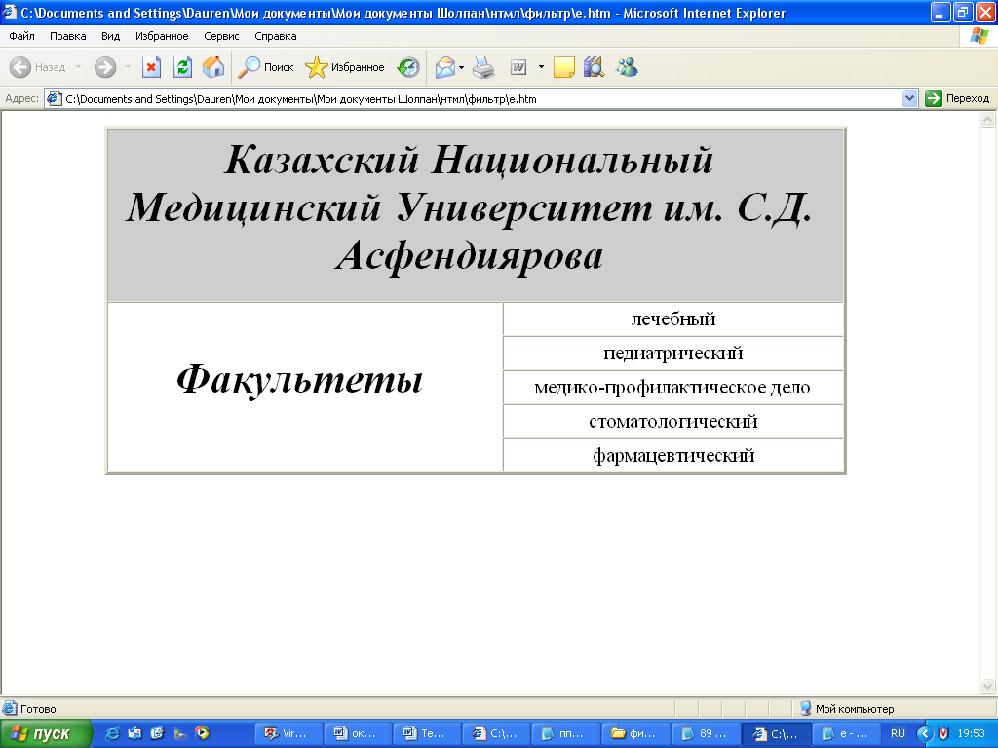Open the Вид menu
Viewport: 998px width, 748px height.
(110, 36)
